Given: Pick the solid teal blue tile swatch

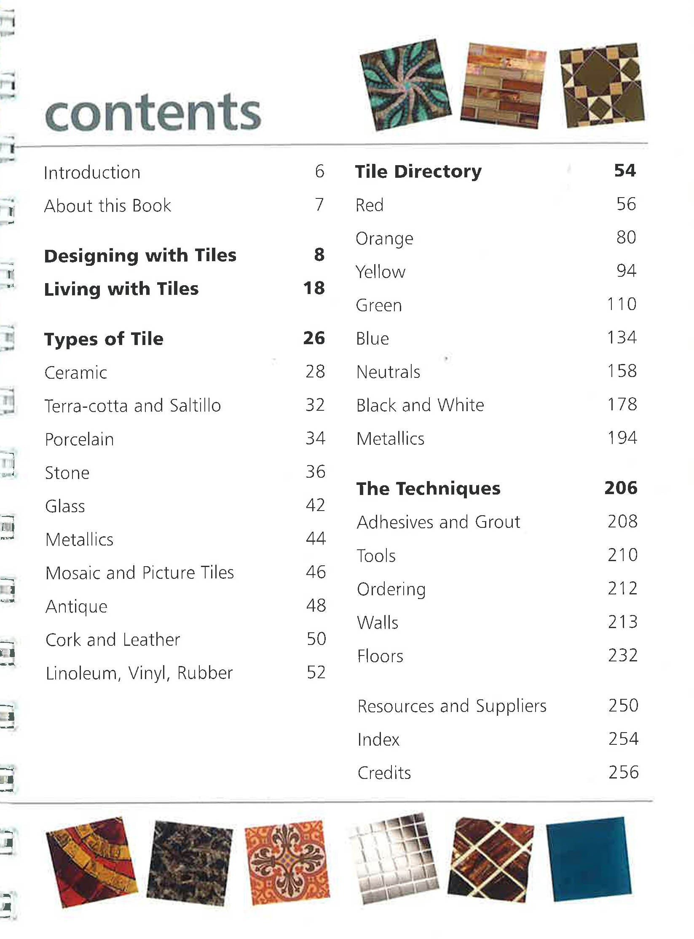Looking at the screenshot, I should [589, 859].
